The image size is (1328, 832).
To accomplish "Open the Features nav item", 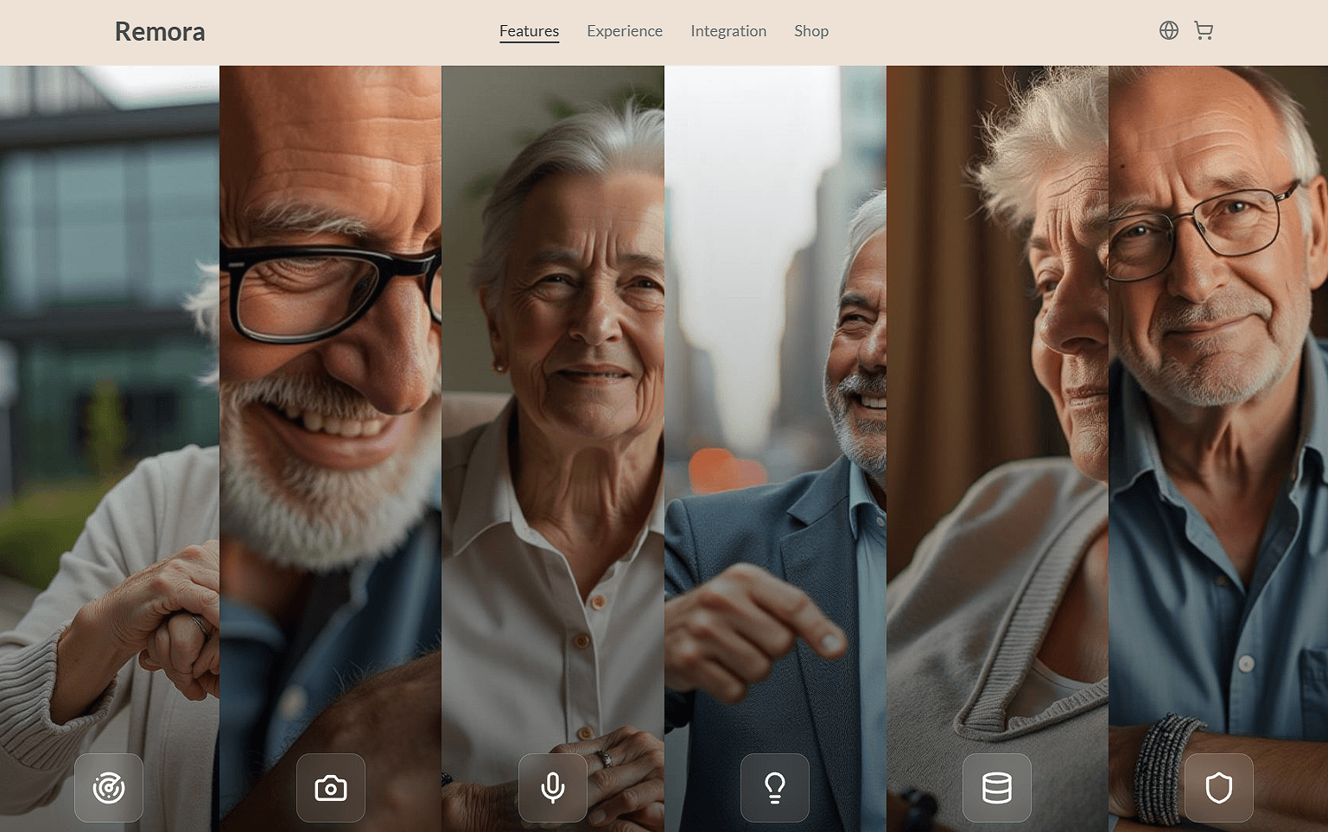I will coord(529,31).
